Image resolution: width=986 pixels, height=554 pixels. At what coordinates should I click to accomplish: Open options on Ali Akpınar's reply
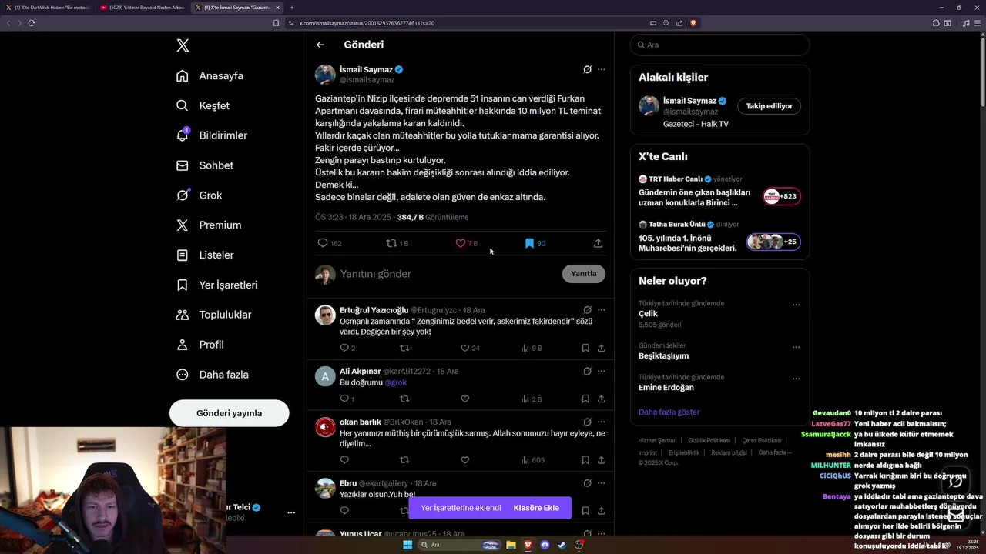[602, 371]
